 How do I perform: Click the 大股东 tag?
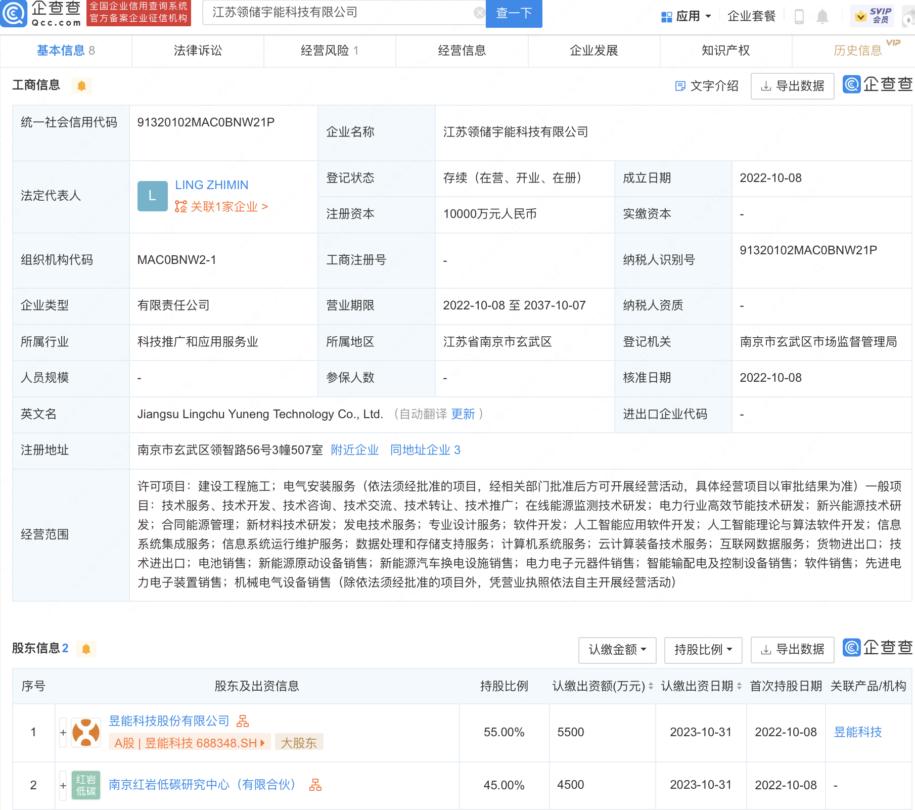[299, 742]
